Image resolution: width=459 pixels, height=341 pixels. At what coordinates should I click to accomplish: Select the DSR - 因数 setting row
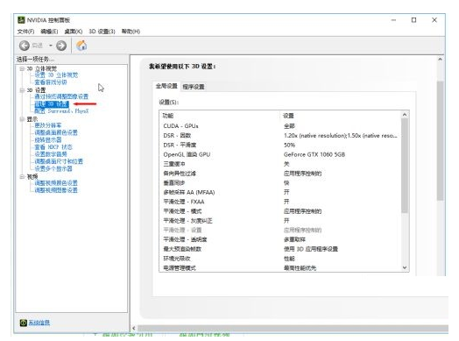click(x=279, y=136)
